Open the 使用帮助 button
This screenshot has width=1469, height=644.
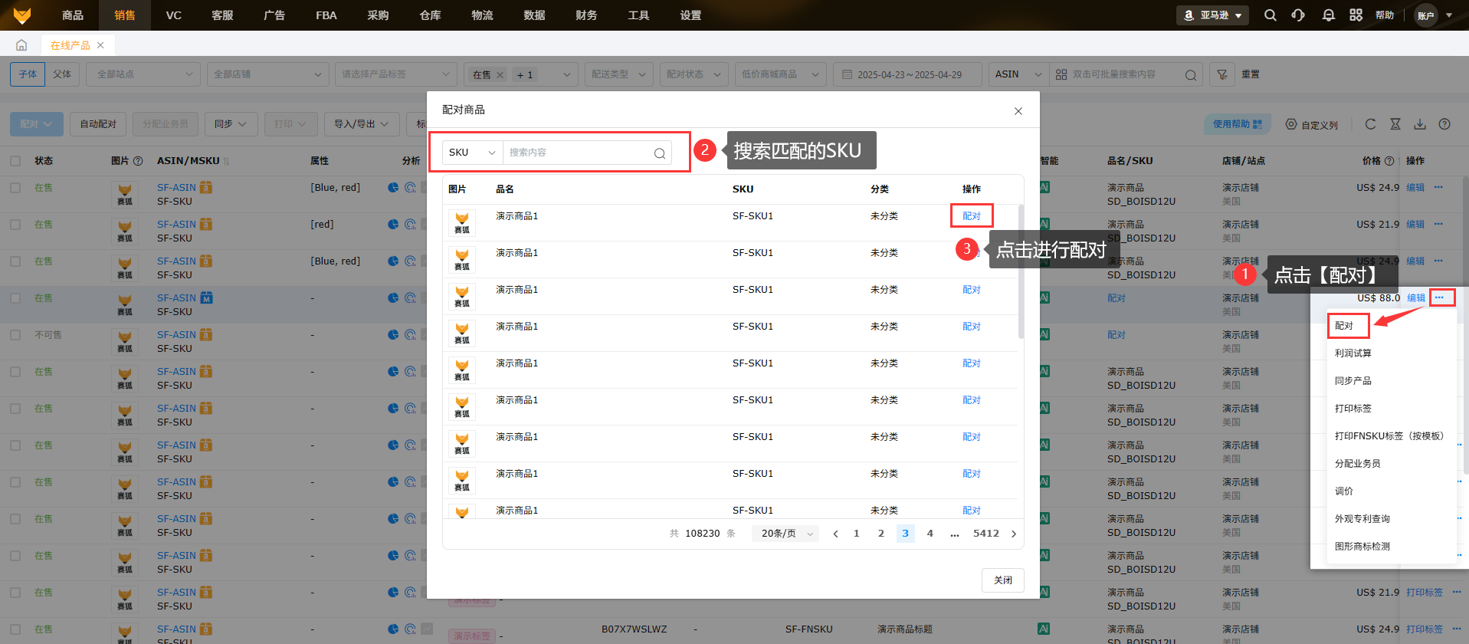[x=1238, y=124]
